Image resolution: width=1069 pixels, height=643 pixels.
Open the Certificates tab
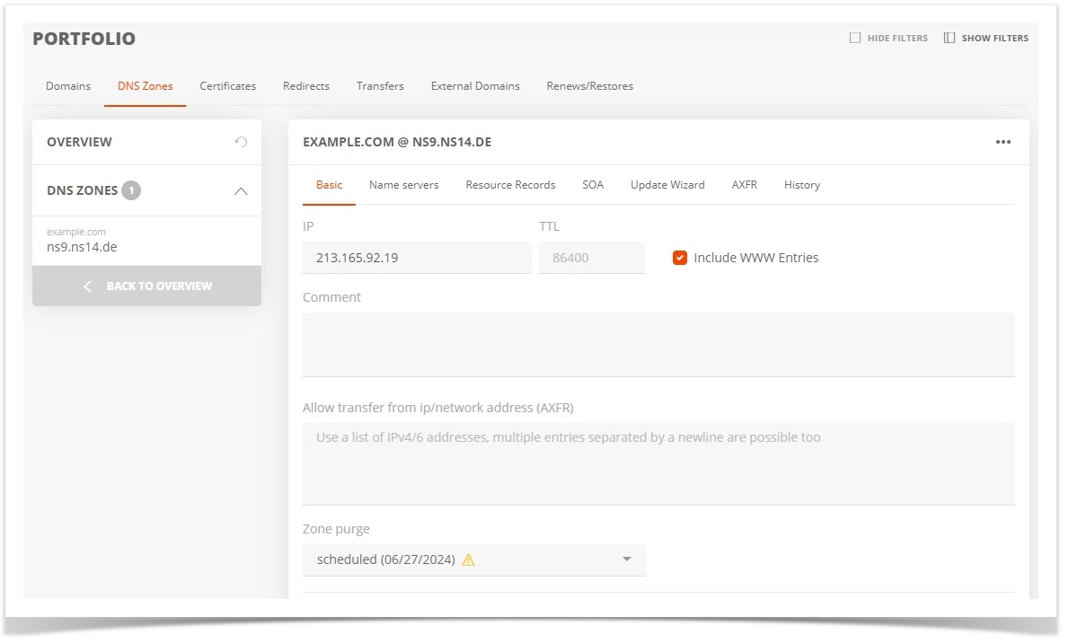227,86
